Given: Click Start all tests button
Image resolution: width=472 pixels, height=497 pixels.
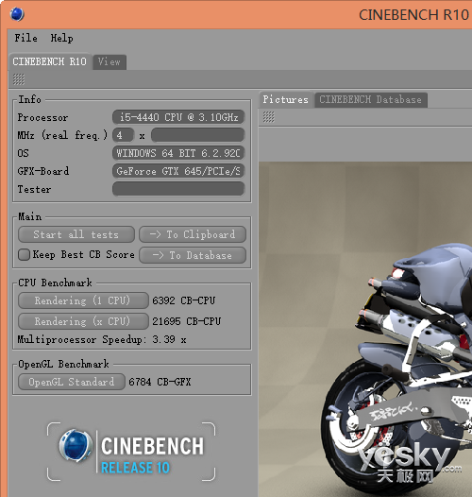Looking at the screenshot, I should coord(76,234).
